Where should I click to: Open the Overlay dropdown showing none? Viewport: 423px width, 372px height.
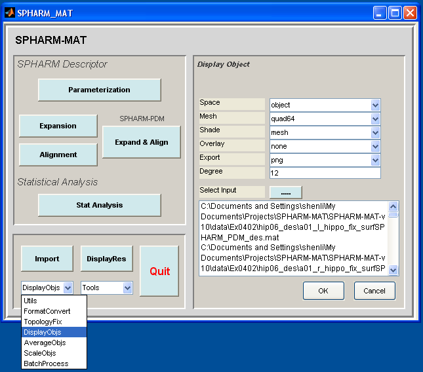click(x=325, y=146)
